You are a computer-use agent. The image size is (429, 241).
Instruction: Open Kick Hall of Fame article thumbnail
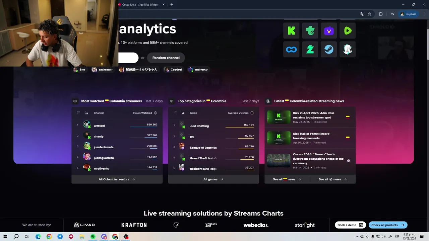coord(279,138)
